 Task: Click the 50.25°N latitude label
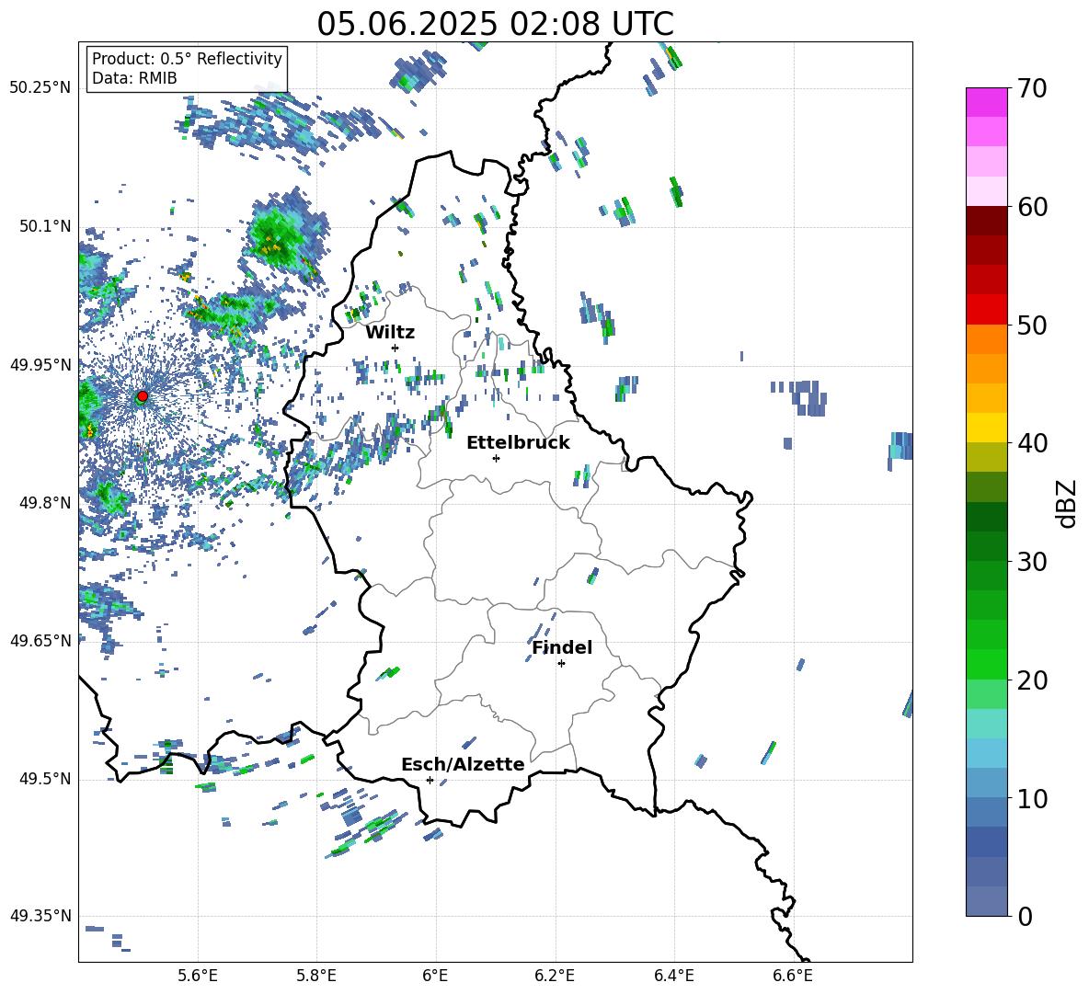pos(40,88)
